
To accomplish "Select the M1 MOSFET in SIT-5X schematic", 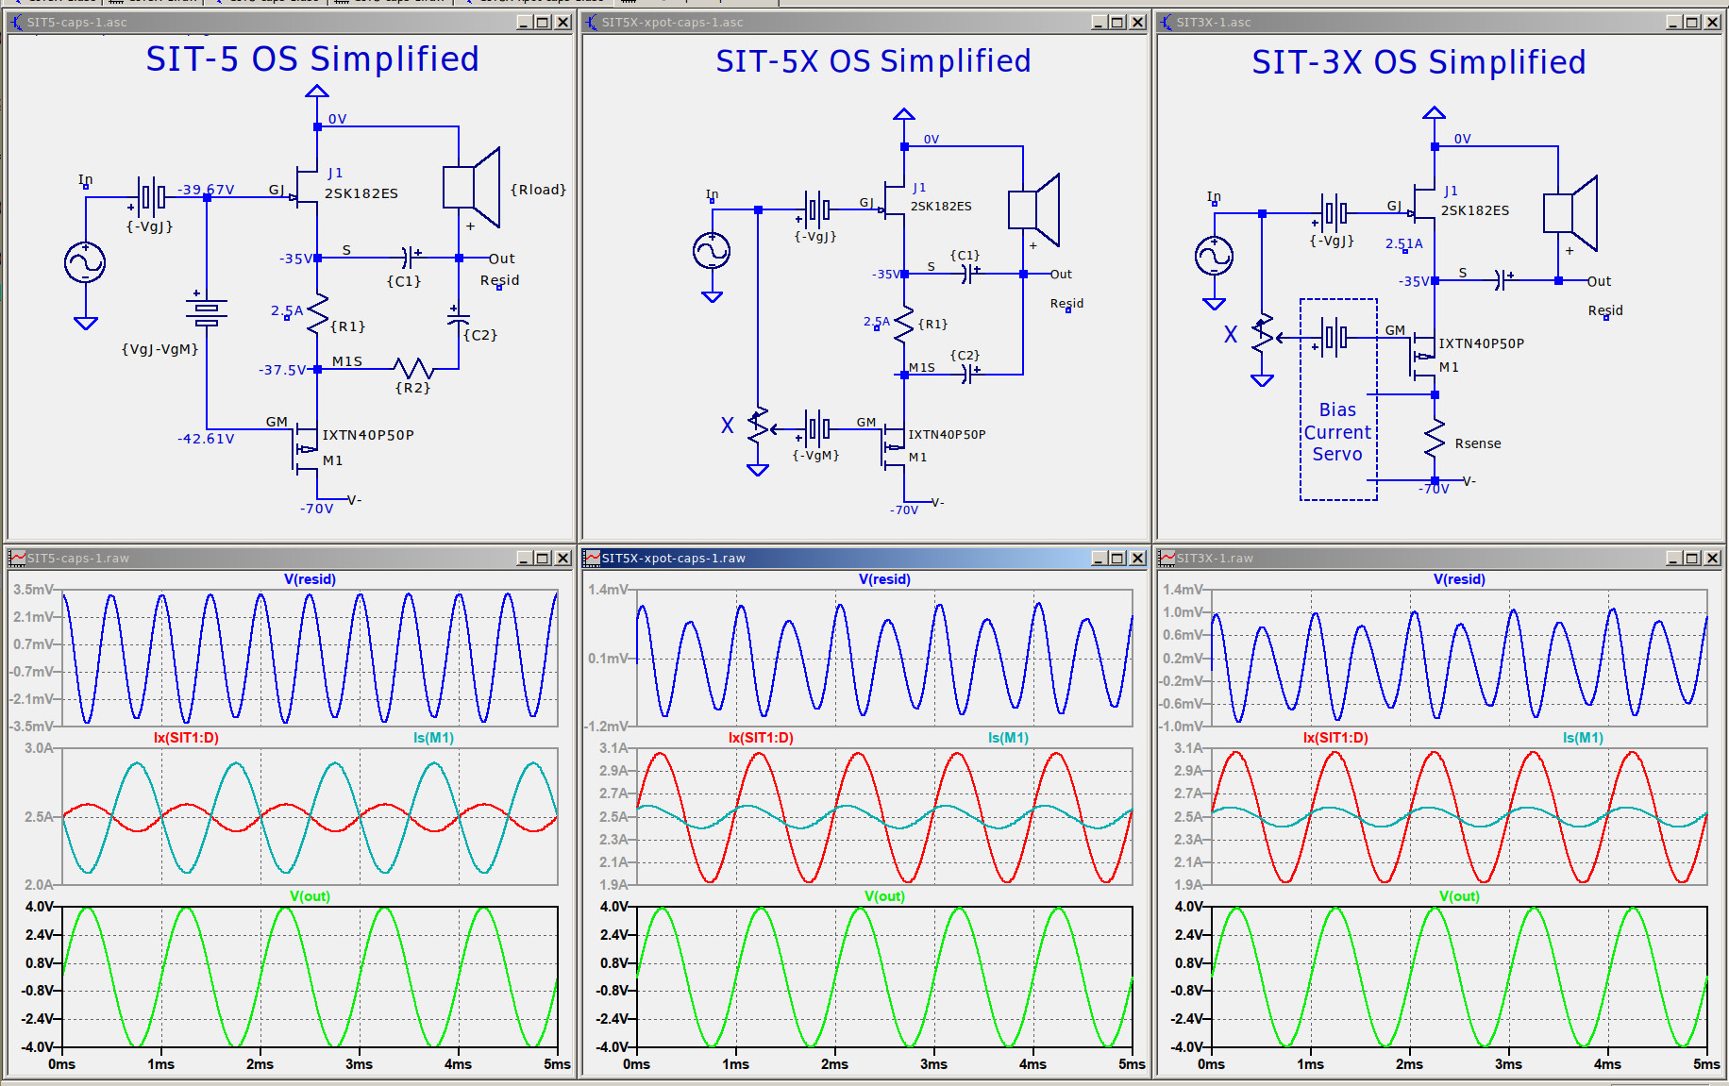I will (x=893, y=446).
